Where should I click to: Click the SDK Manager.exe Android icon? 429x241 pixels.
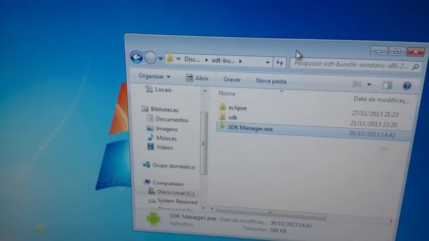(x=222, y=127)
